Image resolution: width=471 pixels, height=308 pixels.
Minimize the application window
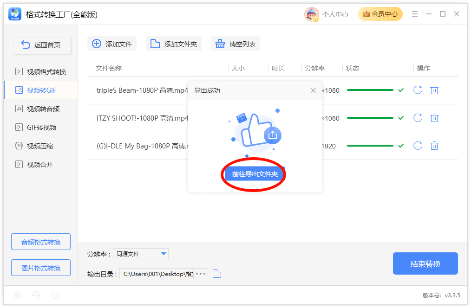point(428,14)
